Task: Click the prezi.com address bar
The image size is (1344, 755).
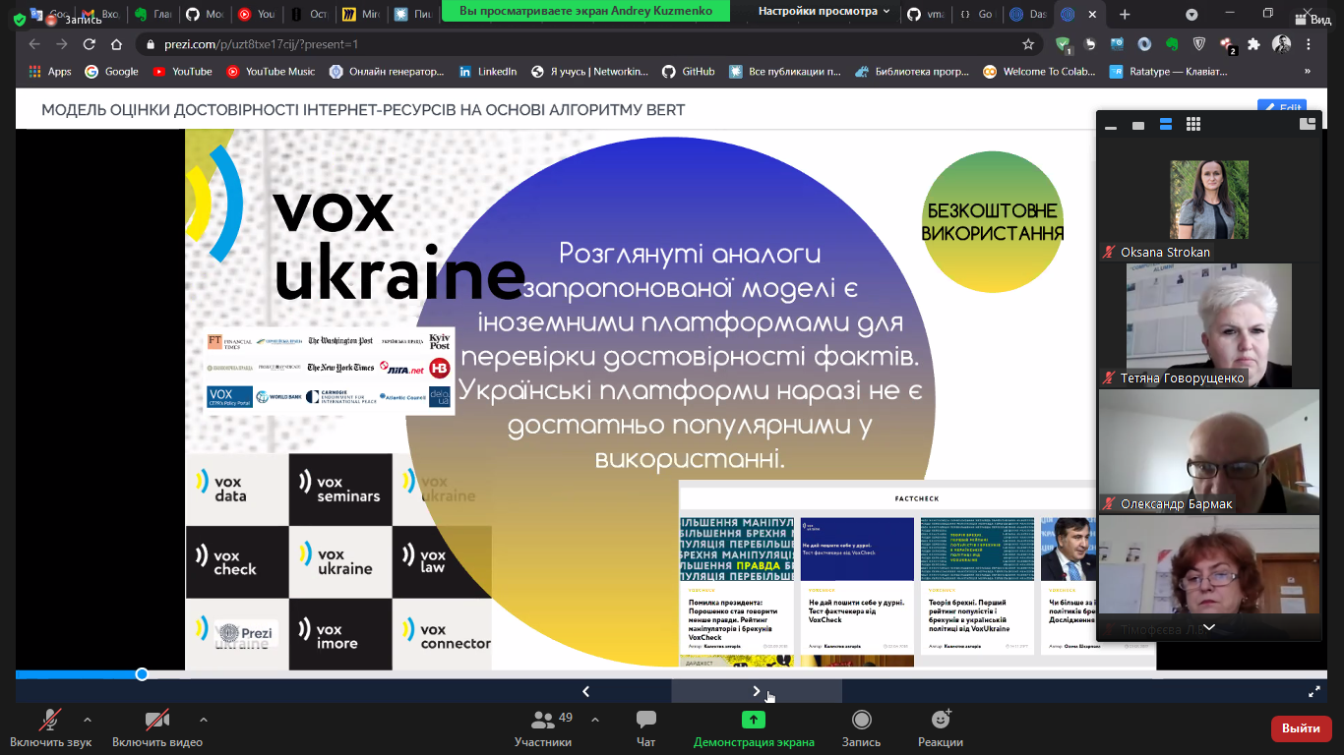Action: 589,44
